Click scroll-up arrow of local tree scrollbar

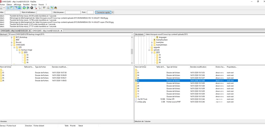[x=132, y=37]
